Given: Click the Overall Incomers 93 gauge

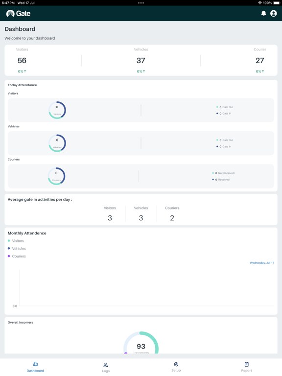Looking at the screenshot, I should tap(141, 343).
